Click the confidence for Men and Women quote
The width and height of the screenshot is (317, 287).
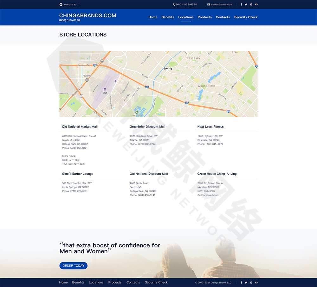(x=110, y=248)
